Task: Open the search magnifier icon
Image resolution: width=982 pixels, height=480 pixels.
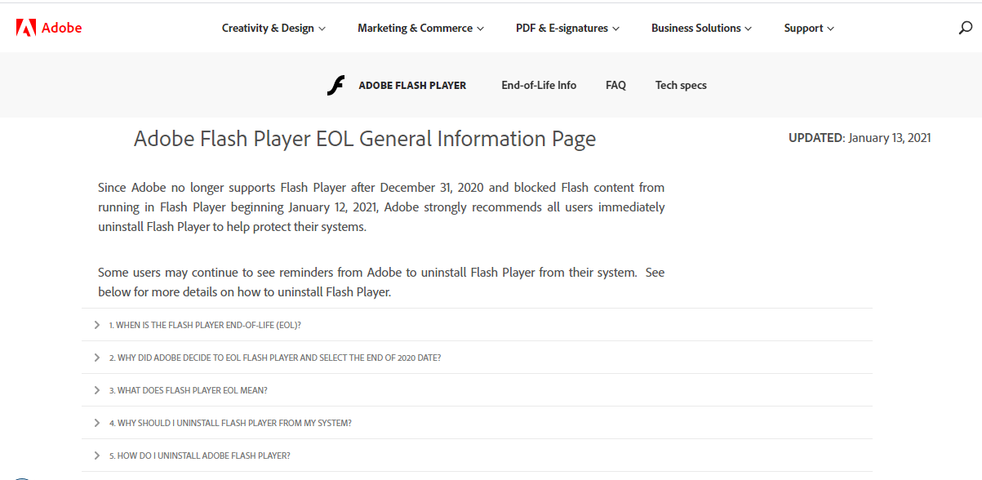Action: 966,28
